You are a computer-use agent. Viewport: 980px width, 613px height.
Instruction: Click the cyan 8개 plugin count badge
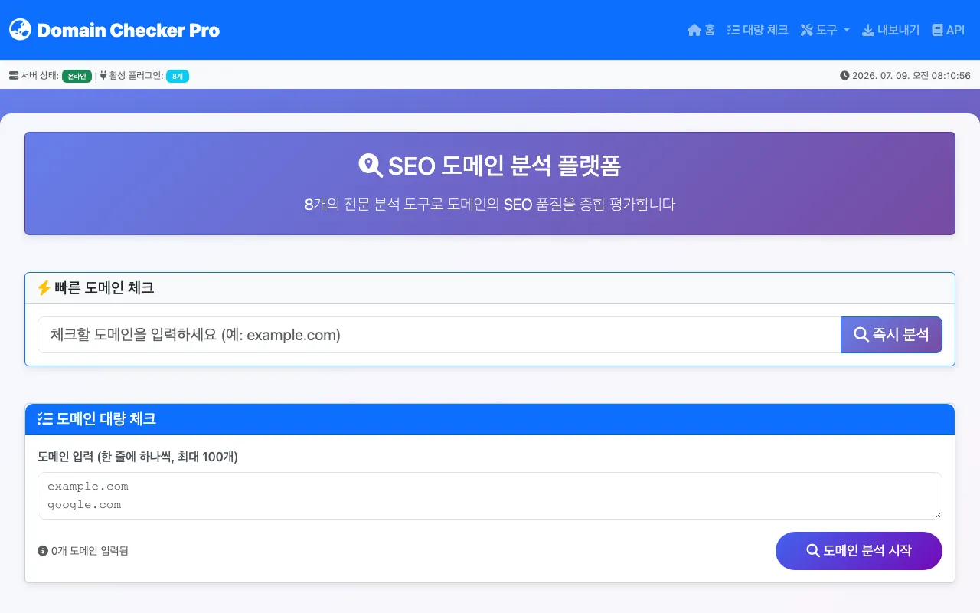(x=178, y=76)
